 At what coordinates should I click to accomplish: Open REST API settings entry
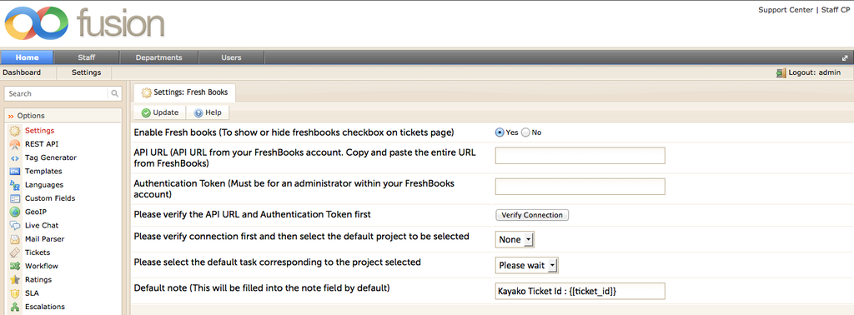[x=42, y=144]
